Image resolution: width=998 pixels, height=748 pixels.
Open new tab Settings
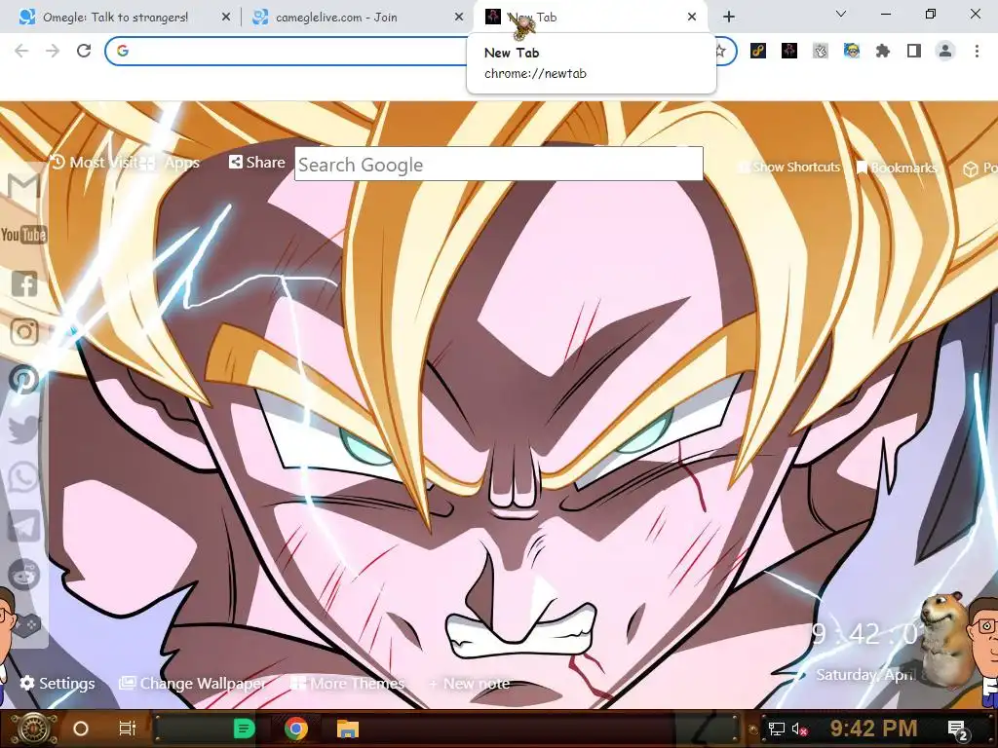[x=58, y=683]
